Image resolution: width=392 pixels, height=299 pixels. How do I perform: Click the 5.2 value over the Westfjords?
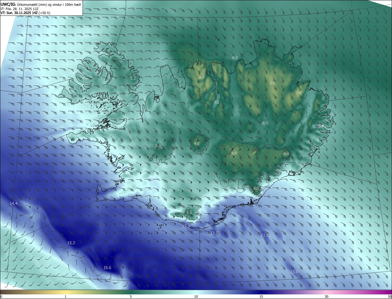pyautogui.click(x=133, y=78)
